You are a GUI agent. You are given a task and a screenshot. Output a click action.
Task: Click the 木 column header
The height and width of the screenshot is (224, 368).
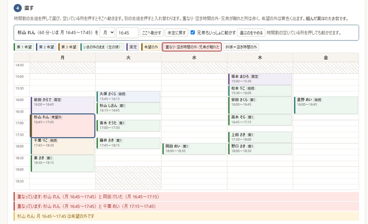pyautogui.click(x=260, y=58)
